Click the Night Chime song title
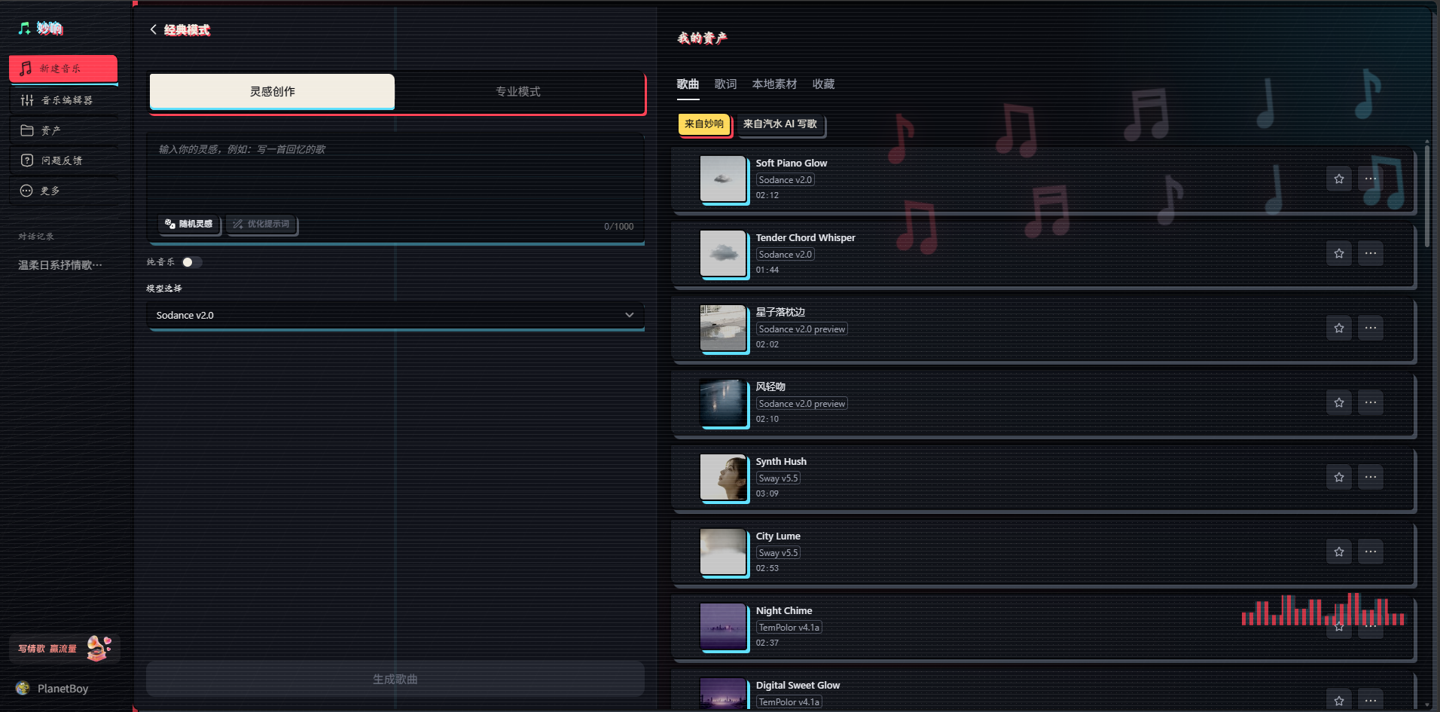This screenshot has width=1440, height=712. 784,611
